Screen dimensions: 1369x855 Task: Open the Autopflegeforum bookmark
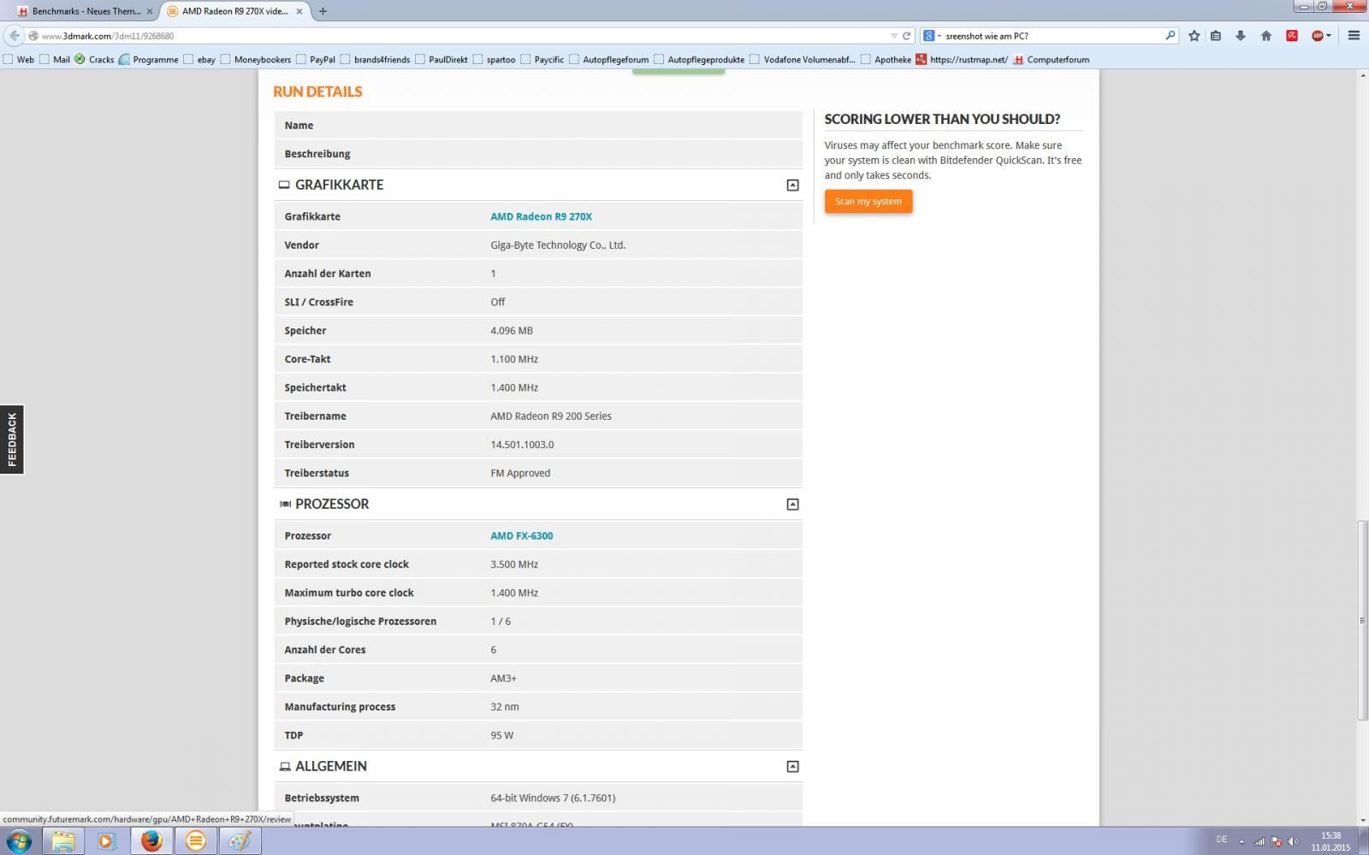click(x=608, y=60)
